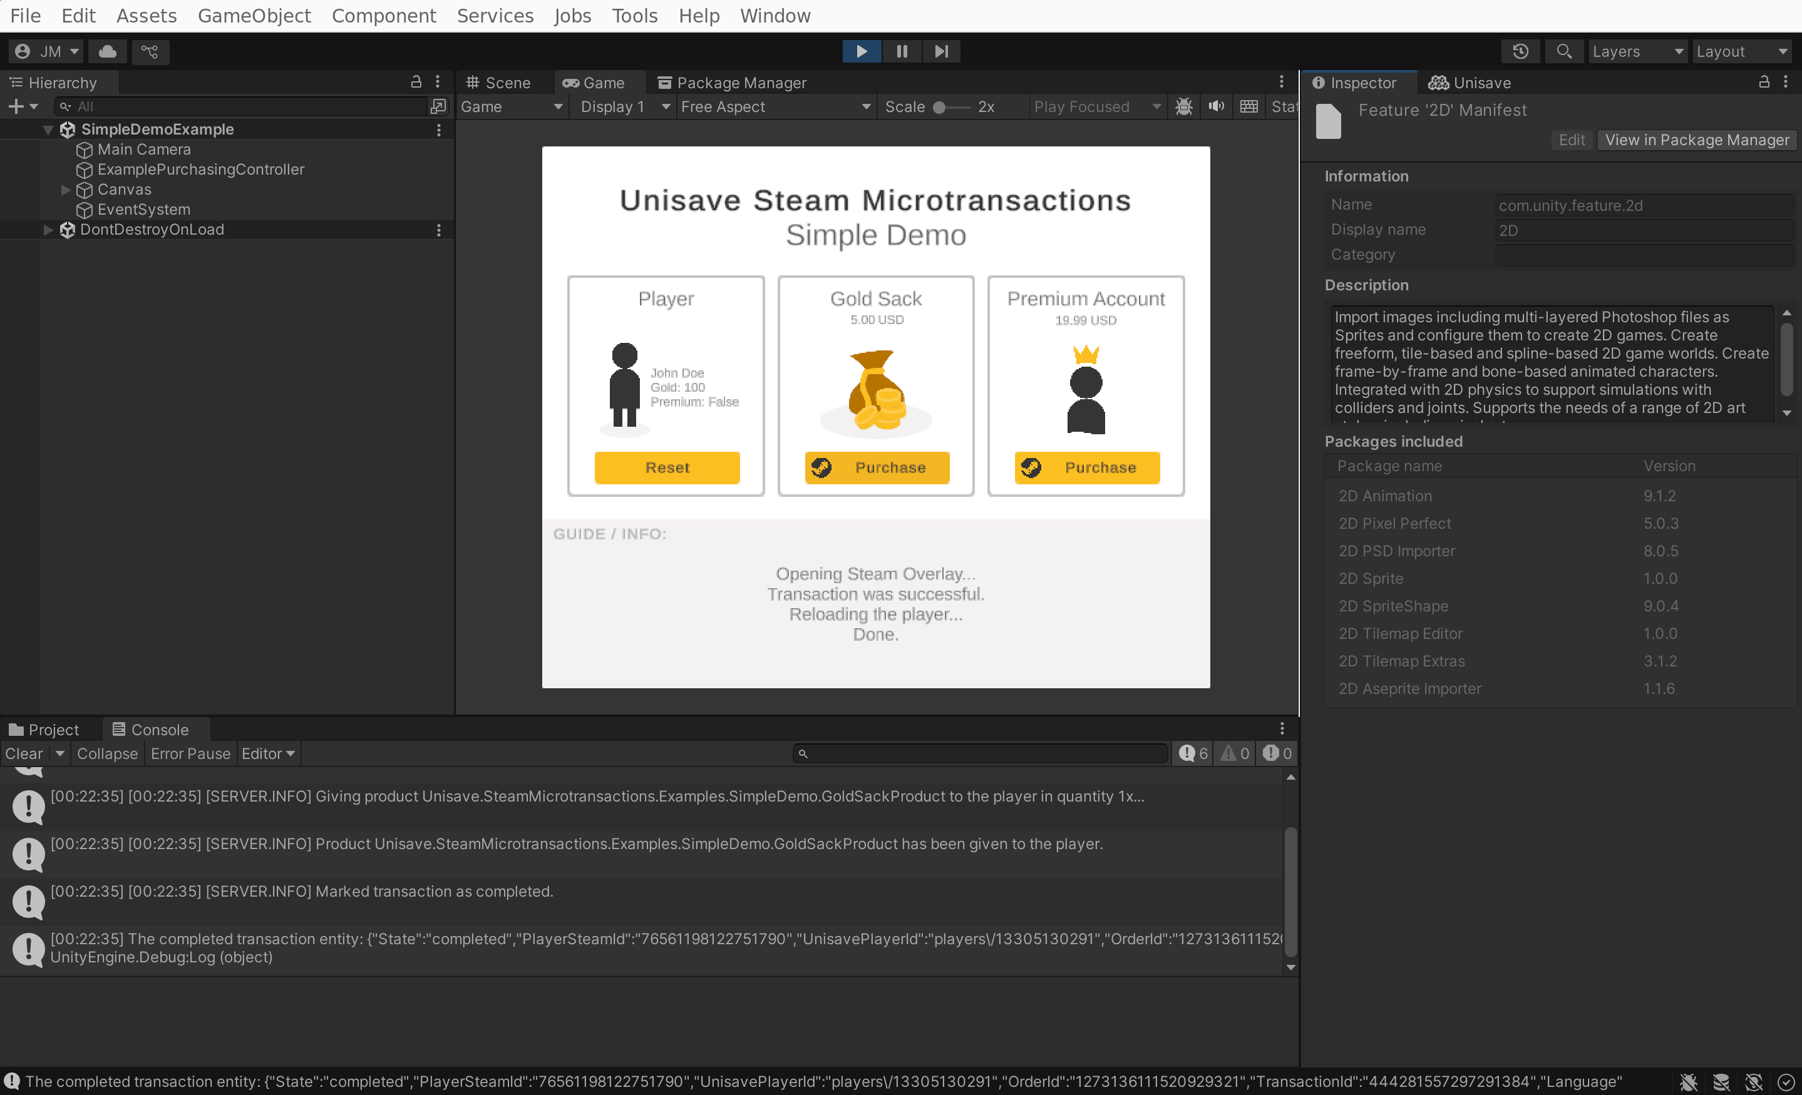This screenshot has width=1802, height=1095.
Task: Toggle the Stats button in Game view
Action: click(x=1283, y=107)
